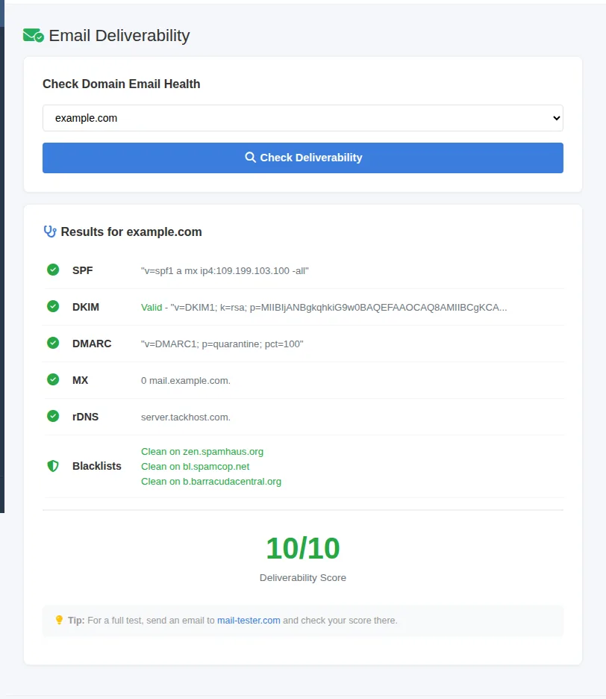606x699 pixels.
Task: Click the rDNS green checkmark icon
Action: [x=53, y=416]
